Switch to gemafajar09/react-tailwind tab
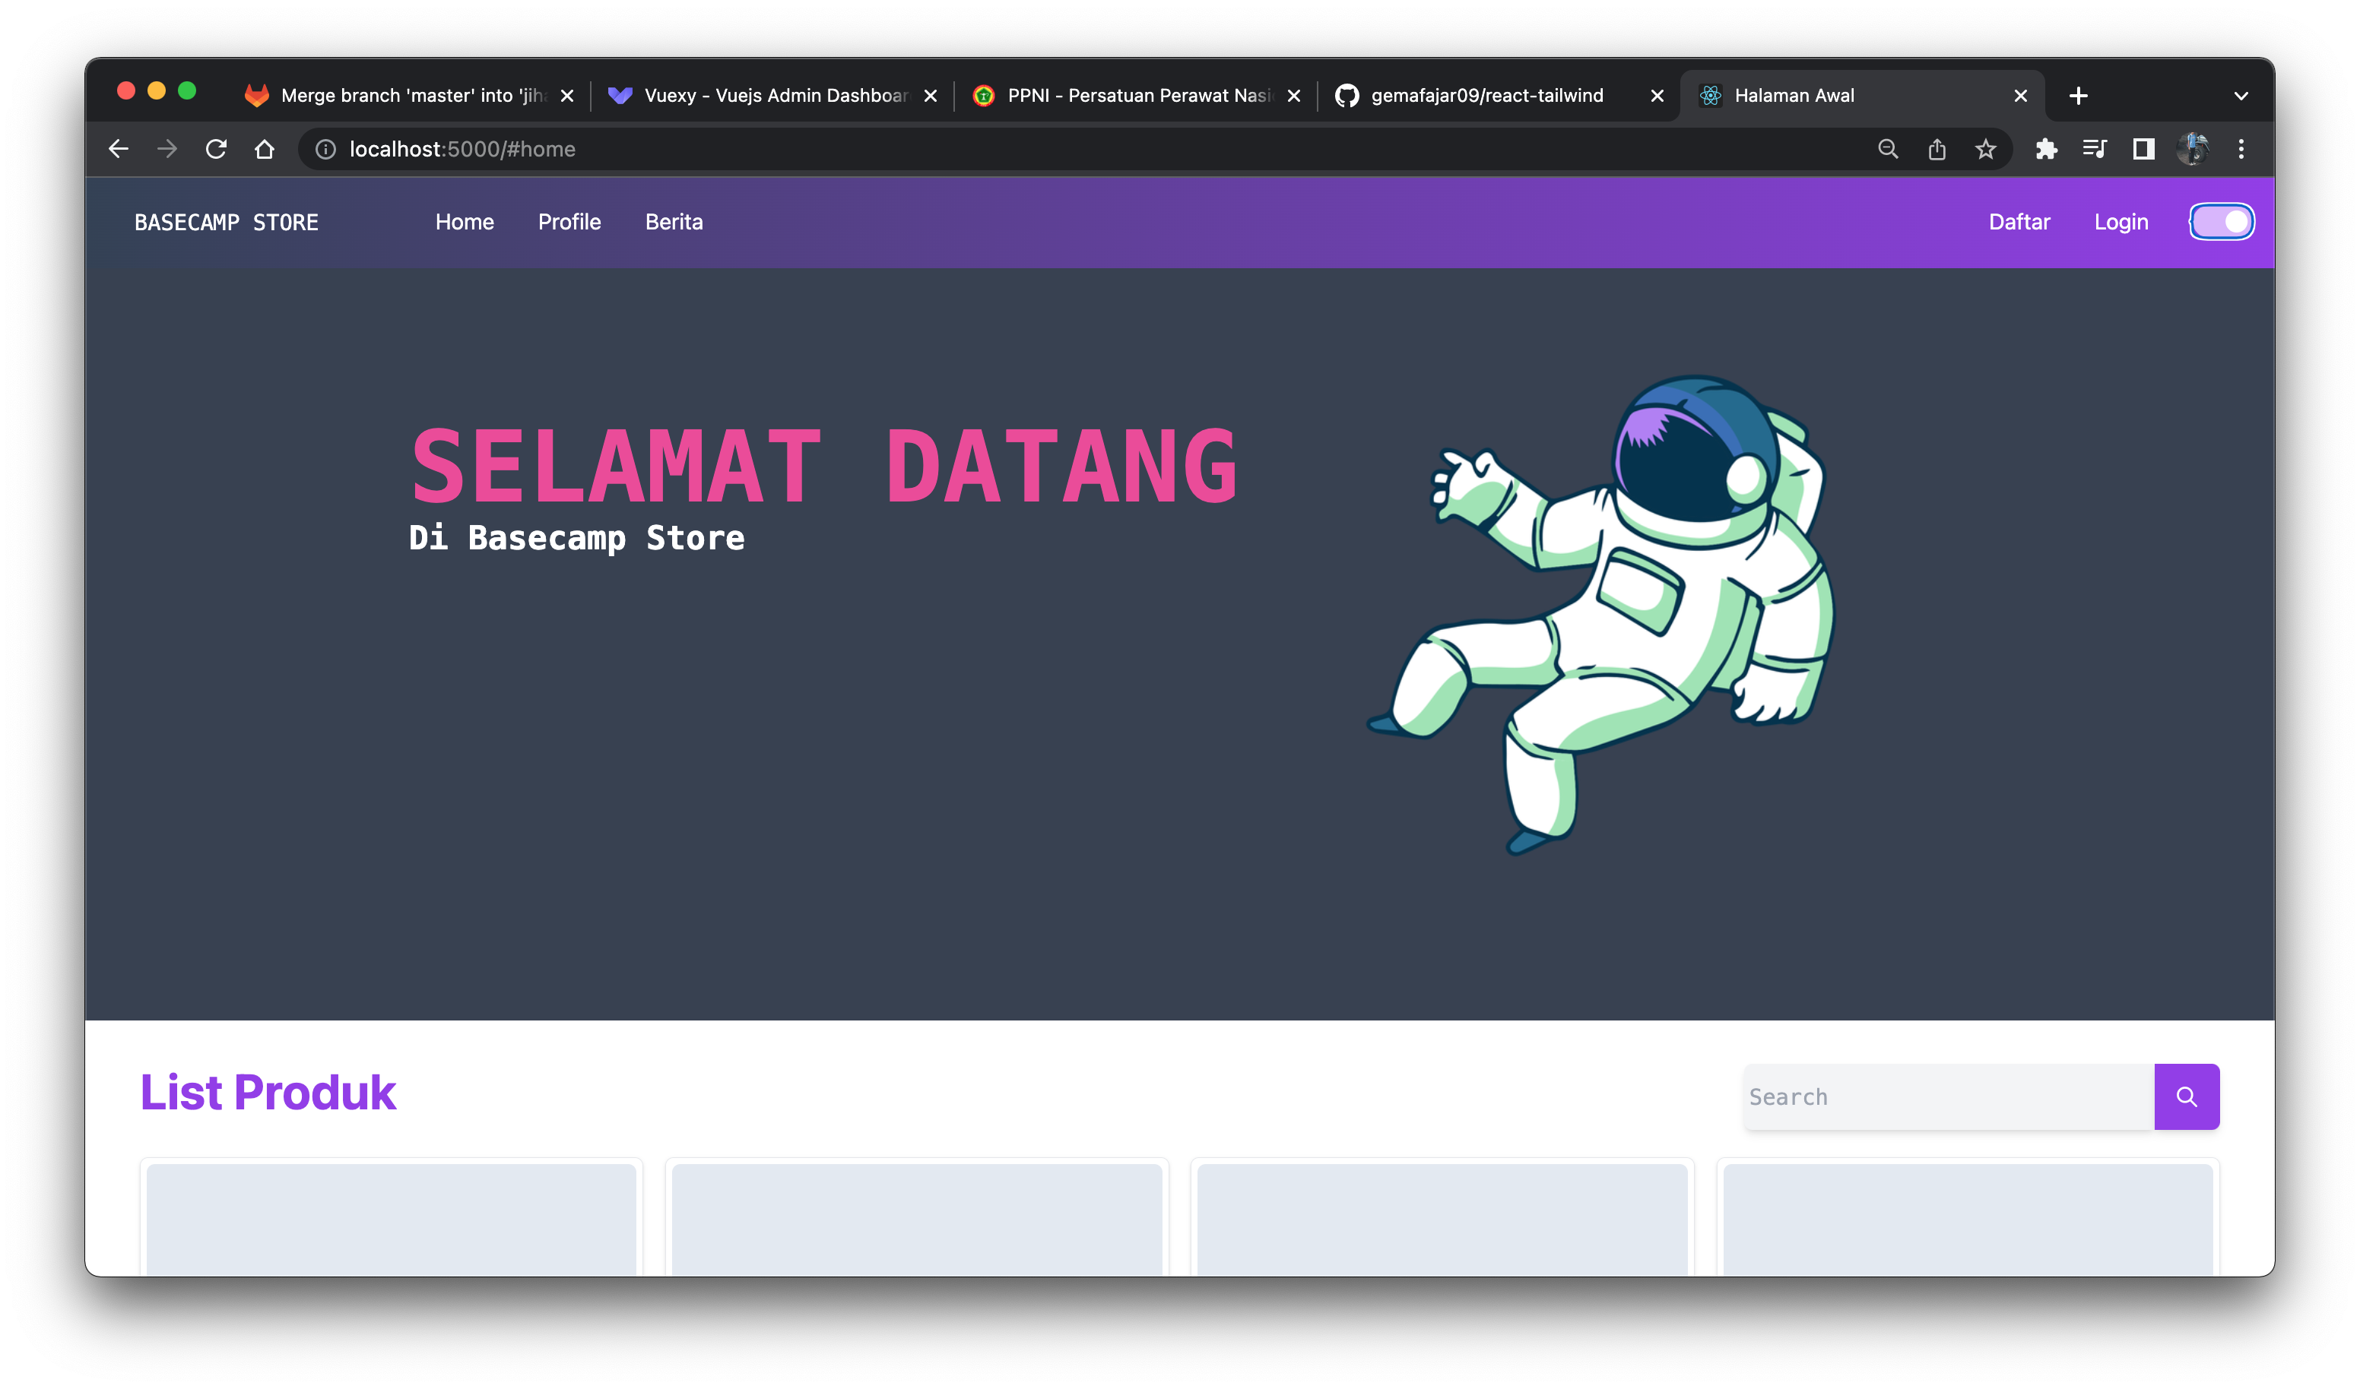This screenshot has width=2360, height=1389. (x=1487, y=96)
